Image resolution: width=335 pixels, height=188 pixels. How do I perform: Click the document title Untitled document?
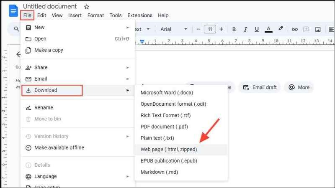pyautogui.click(x=50, y=6)
